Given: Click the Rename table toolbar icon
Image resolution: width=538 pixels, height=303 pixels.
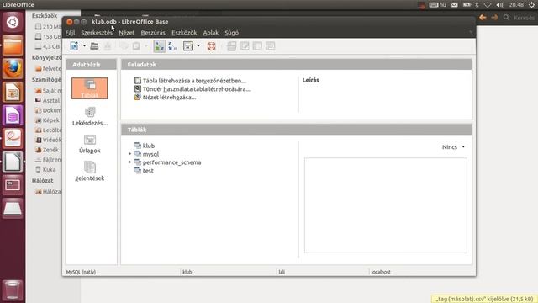Looking at the screenshot, I should (x=271, y=46).
